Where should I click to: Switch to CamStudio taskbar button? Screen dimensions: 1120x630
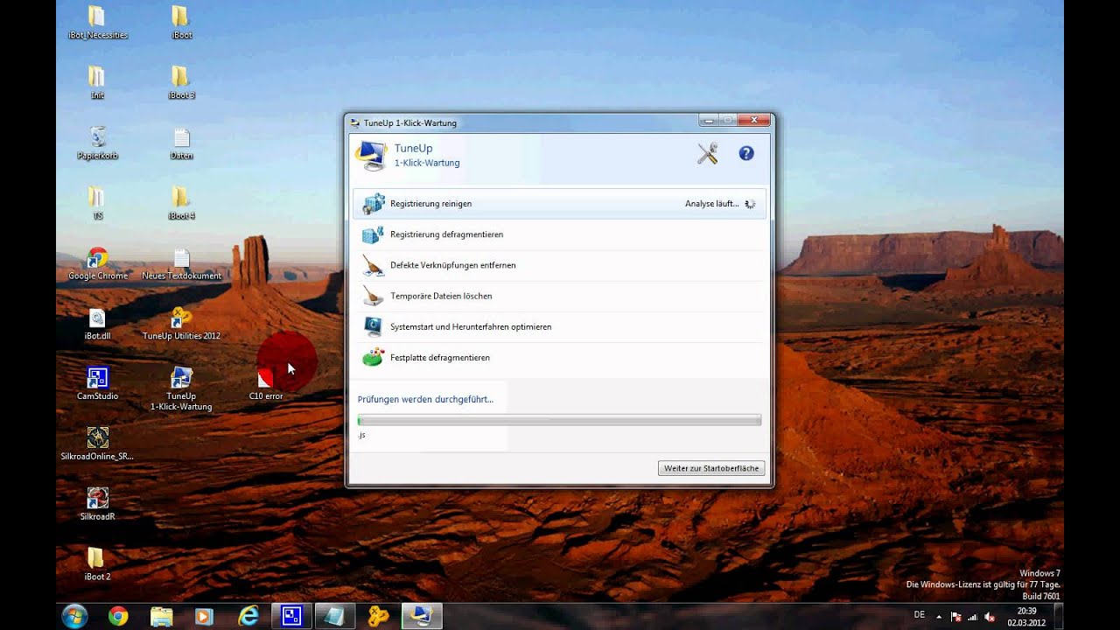[x=291, y=617]
